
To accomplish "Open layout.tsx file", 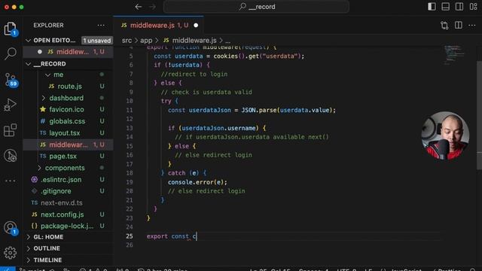I will click(x=69, y=132).
